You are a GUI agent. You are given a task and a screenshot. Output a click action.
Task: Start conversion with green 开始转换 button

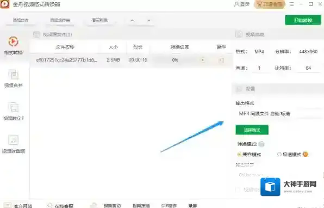pos(303,20)
